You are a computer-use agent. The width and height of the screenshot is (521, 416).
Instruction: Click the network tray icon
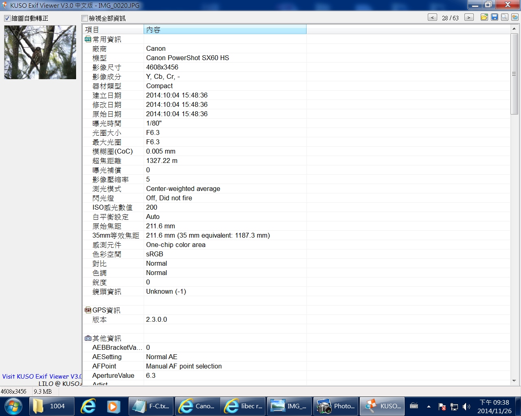[x=454, y=406]
